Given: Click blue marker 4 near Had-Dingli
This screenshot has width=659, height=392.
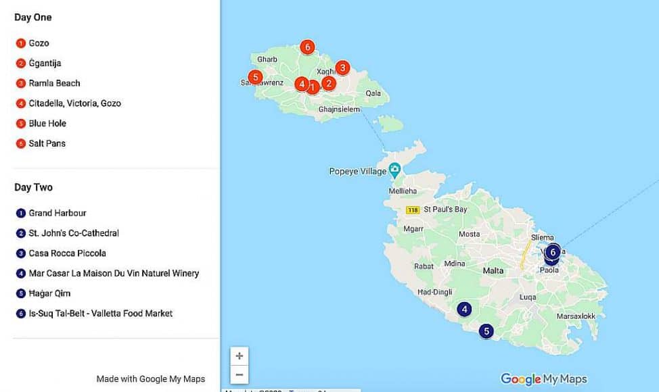Looking at the screenshot, I should [x=464, y=309].
